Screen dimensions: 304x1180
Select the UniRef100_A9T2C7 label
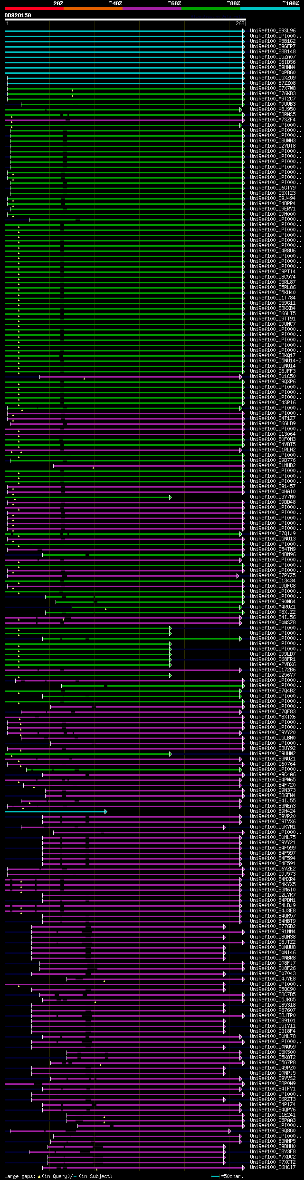273,99
